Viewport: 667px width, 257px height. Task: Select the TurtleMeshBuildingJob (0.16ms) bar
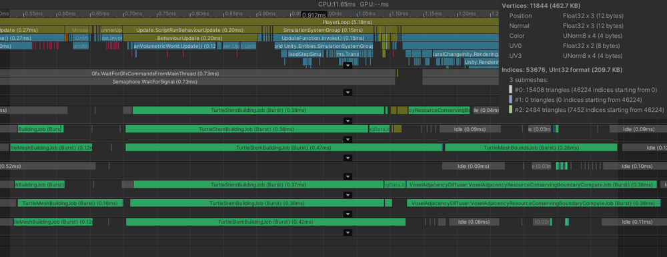click(x=70, y=203)
